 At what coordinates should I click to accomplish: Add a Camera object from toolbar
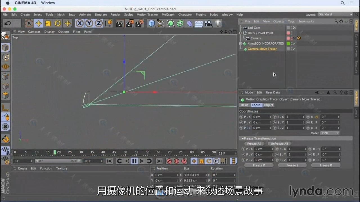(208, 23)
